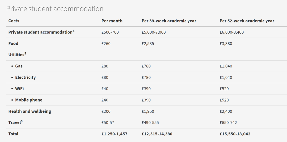Click the Costs column header

click(x=14, y=21)
